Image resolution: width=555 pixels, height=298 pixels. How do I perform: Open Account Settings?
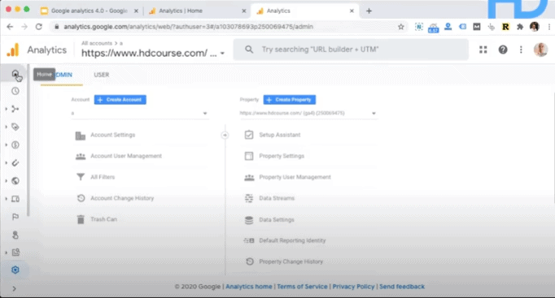tap(112, 135)
